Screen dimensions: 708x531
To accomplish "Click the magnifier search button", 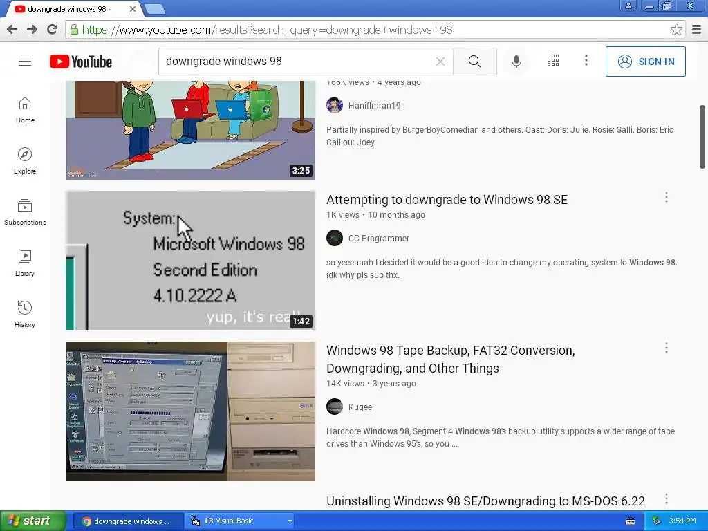I will click(x=474, y=62).
